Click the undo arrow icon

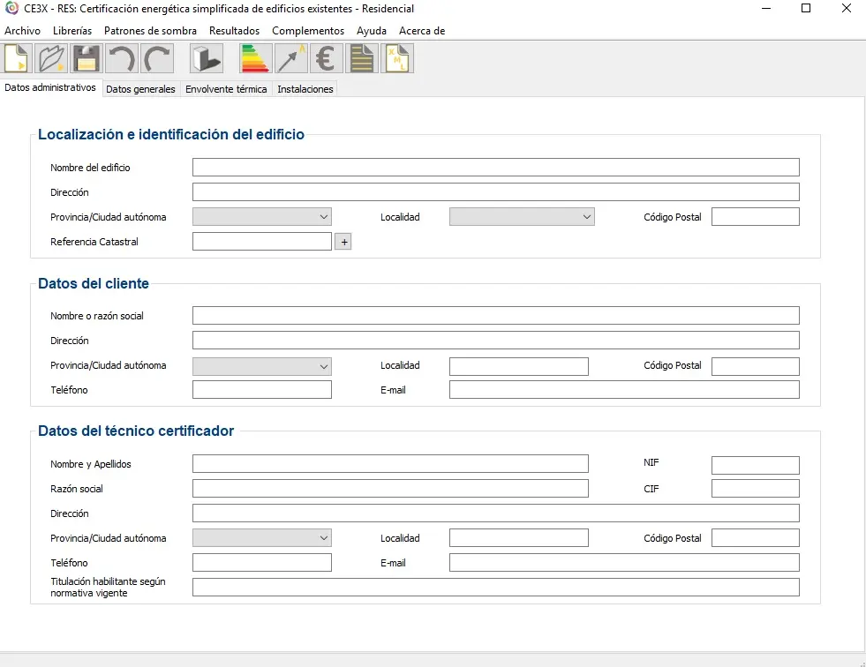[x=122, y=58]
